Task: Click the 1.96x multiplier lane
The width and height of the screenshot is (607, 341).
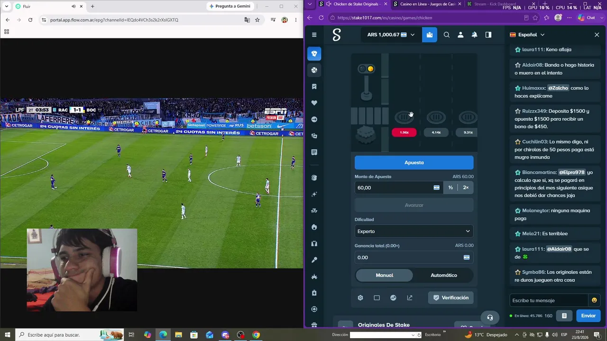Action: 404,133
